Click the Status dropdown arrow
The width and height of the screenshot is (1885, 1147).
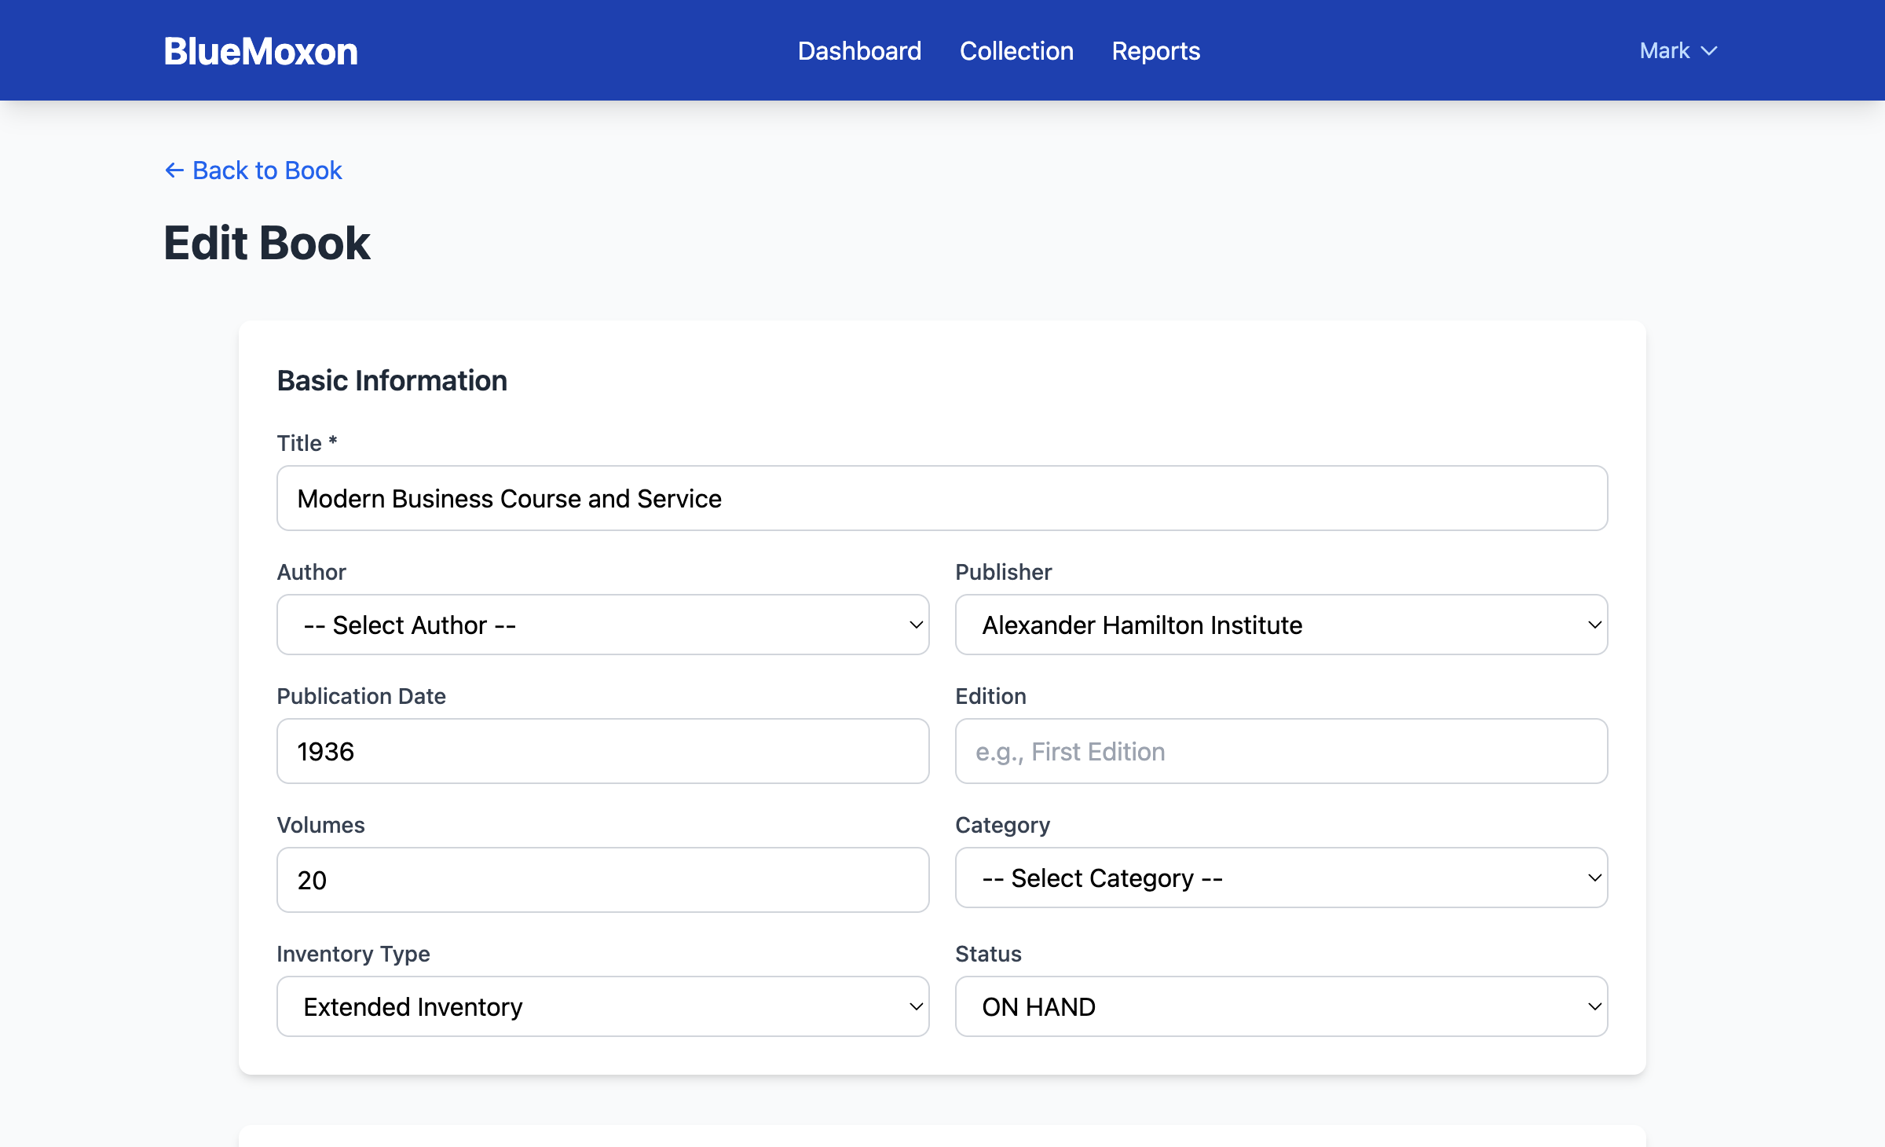pos(1594,1006)
